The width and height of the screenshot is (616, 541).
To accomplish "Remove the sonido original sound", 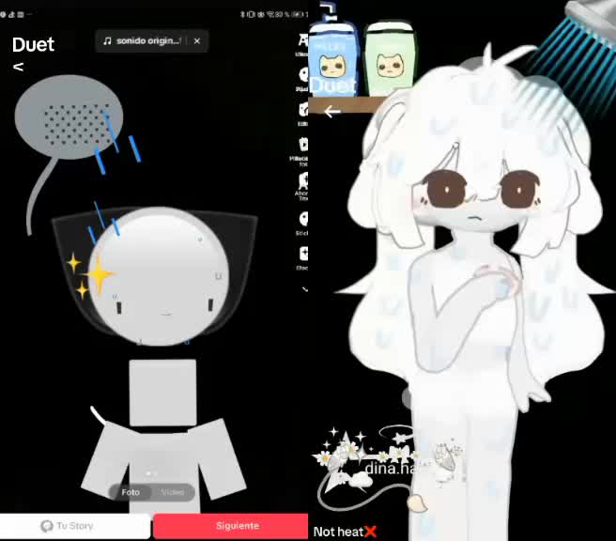I will 197,41.
